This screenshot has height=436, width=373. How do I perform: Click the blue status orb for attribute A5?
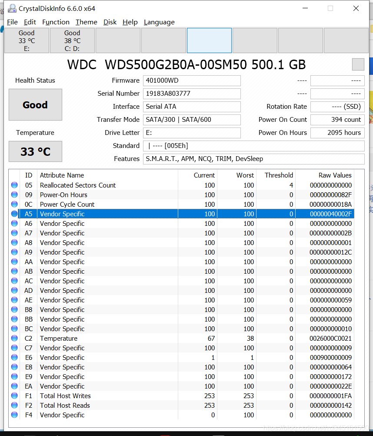(x=14, y=214)
